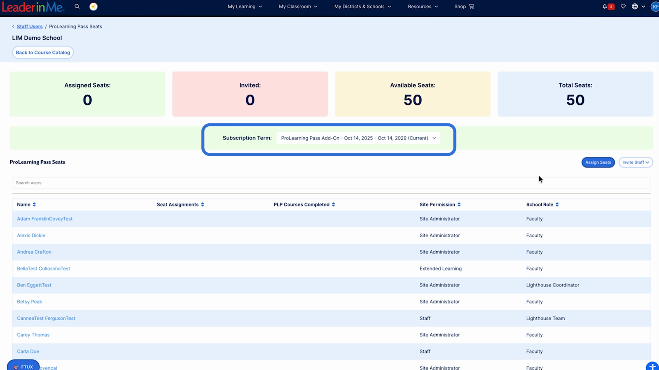The width and height of the screenshot is (659, 370).
Task: Click the Assign Seats button
Action: point(598,162)
